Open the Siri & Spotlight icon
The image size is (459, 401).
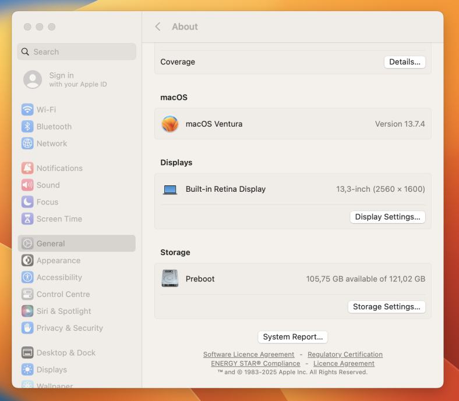tap(27, 312)
